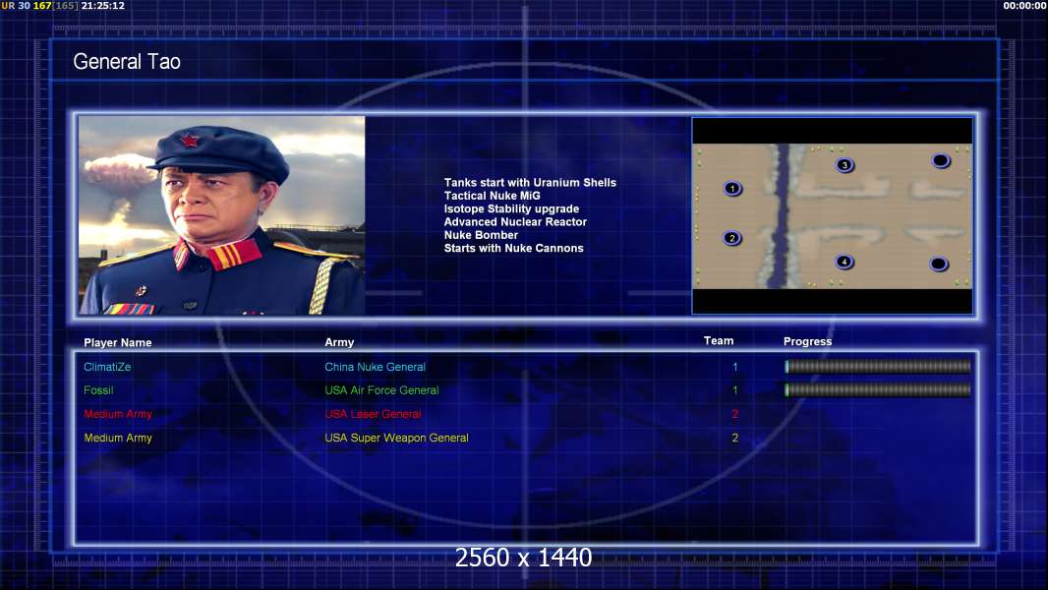Click the 21:25:12 clock in the top-left overlay

103,5
